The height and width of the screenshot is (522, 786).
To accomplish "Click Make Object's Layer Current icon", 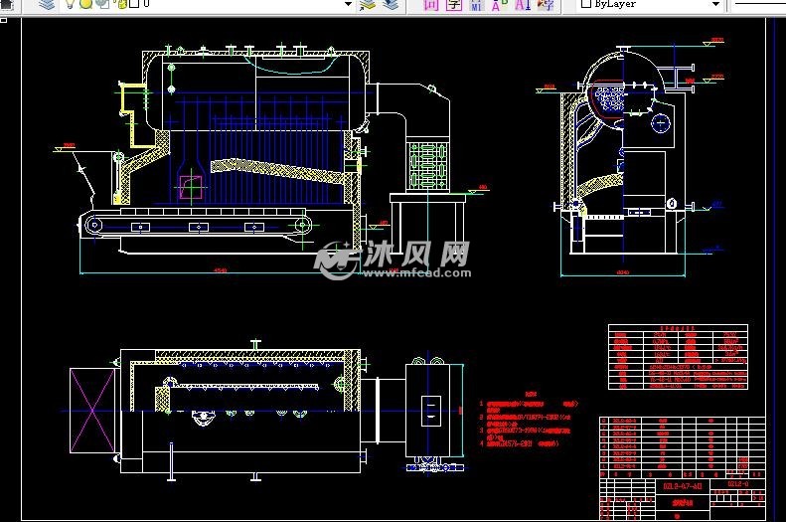I will 368,5.
